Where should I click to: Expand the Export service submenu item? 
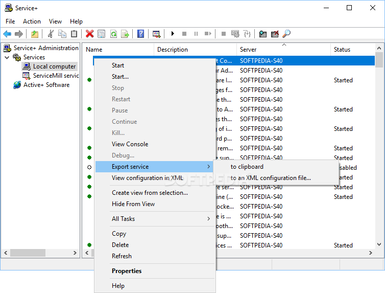pos(155,167)
